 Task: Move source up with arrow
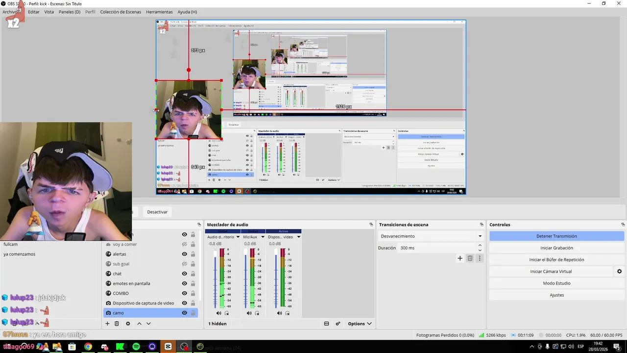tap(139, 324)
